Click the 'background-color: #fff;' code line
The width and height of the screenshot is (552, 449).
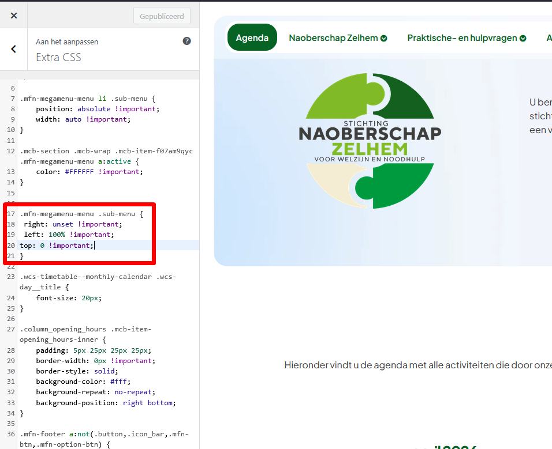pos(83,382)
